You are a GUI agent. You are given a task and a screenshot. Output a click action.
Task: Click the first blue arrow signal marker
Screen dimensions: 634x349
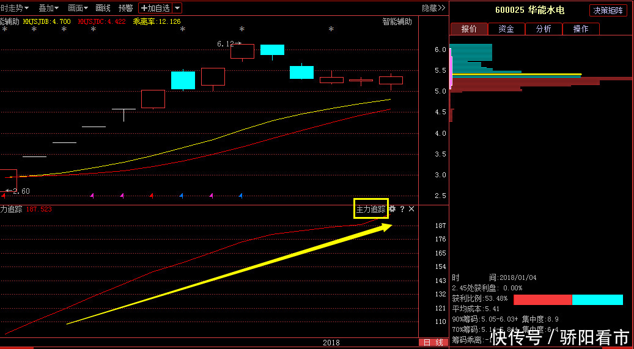click(182, 196)
